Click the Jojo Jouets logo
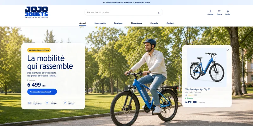 tap(36, 12)
